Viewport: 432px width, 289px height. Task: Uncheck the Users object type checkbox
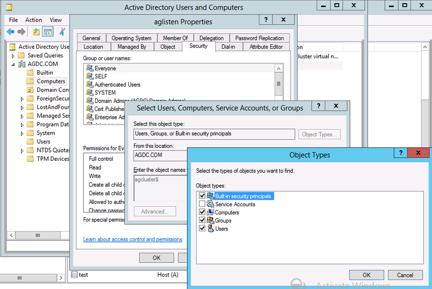point(202,228)
